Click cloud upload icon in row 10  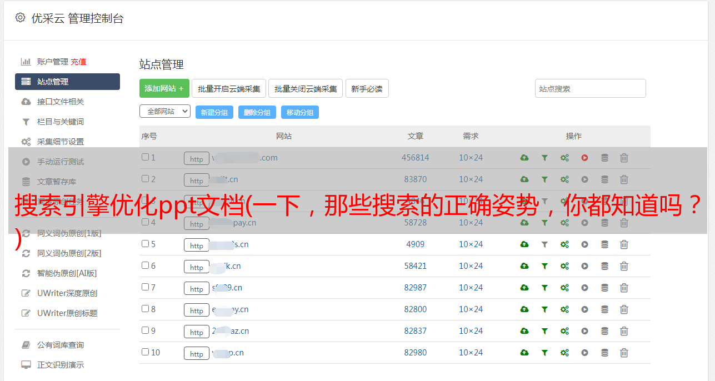524,353
